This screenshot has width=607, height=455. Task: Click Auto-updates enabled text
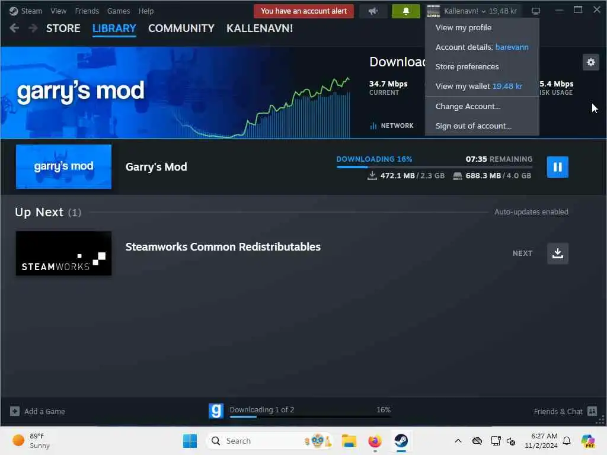coord(531,212)
